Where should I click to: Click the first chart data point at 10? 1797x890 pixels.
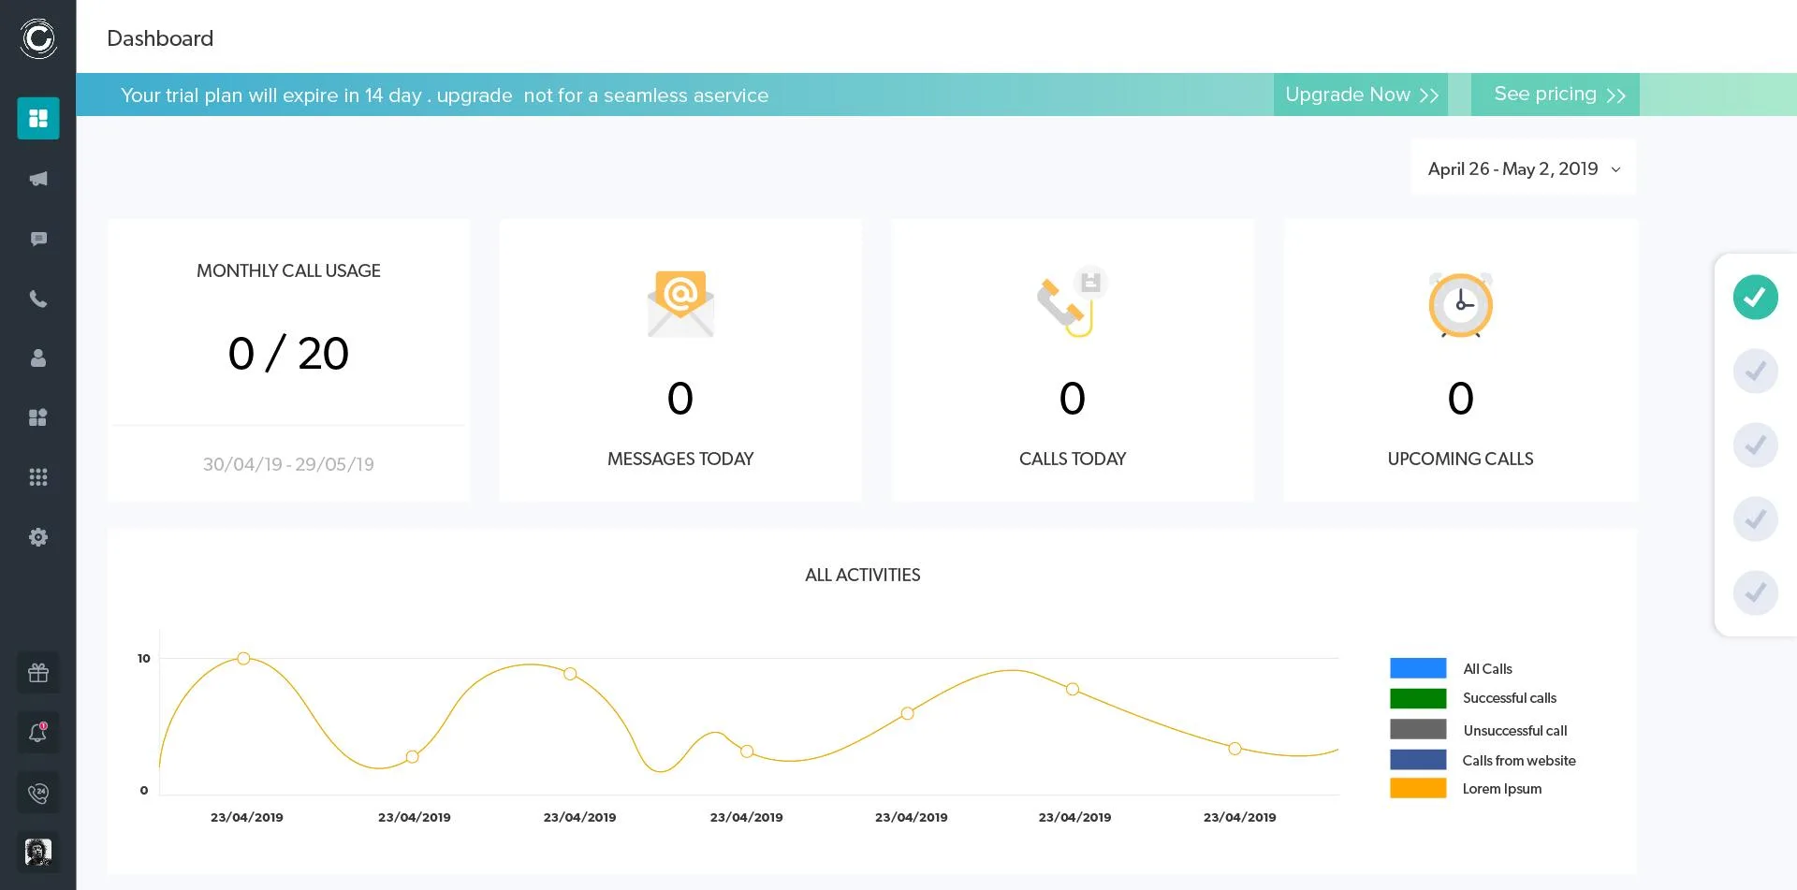(243, 659)
